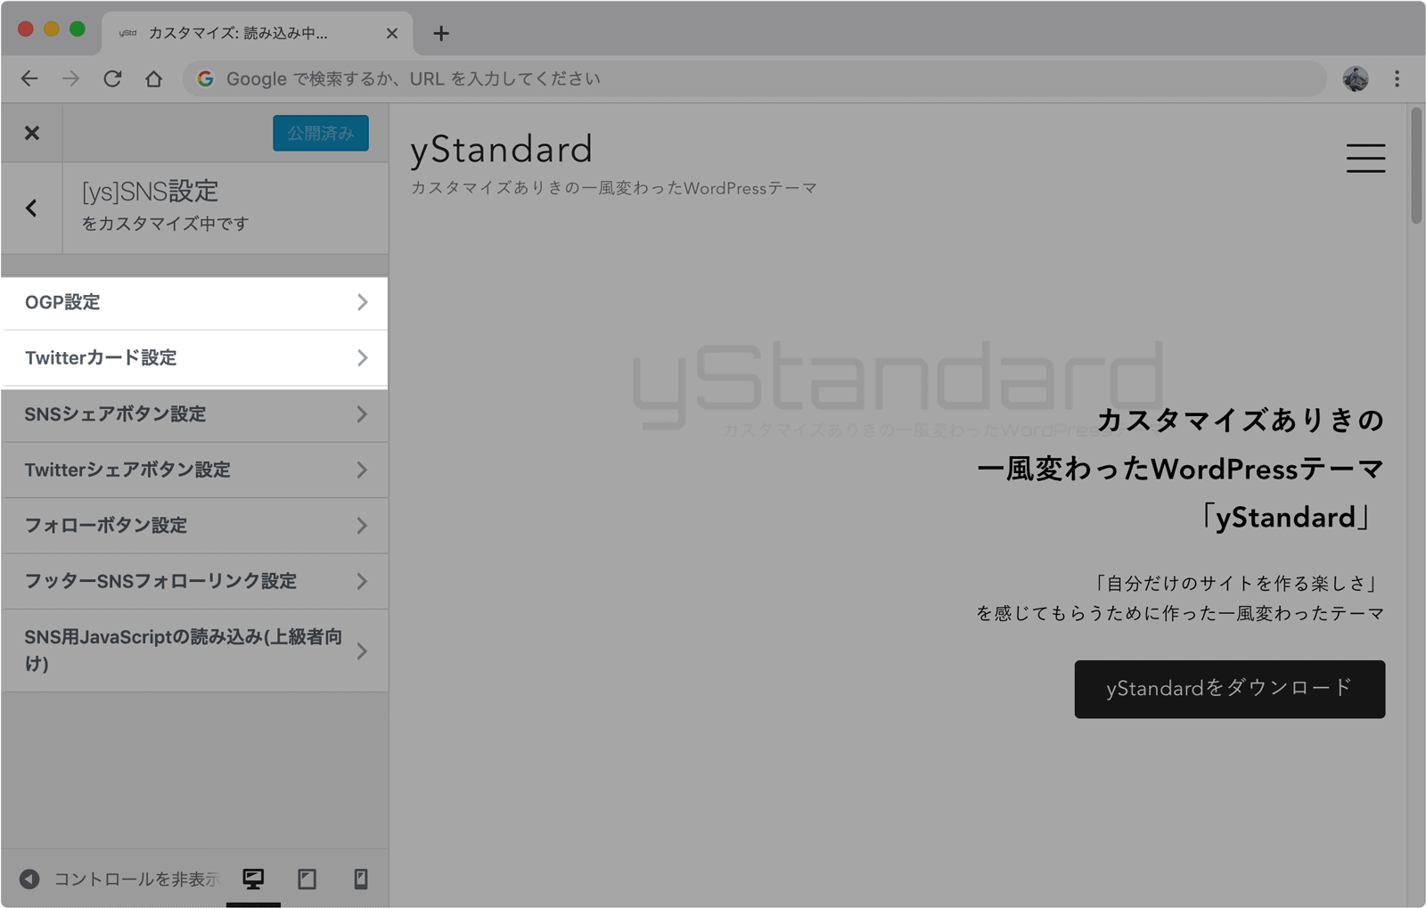Click the Google icon in address bar
The width and height of the screenshot is (1426, 908).
[206, 78]
